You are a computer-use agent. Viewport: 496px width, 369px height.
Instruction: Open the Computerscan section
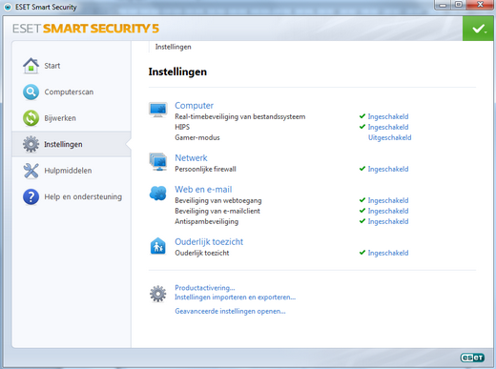point(69,92)
